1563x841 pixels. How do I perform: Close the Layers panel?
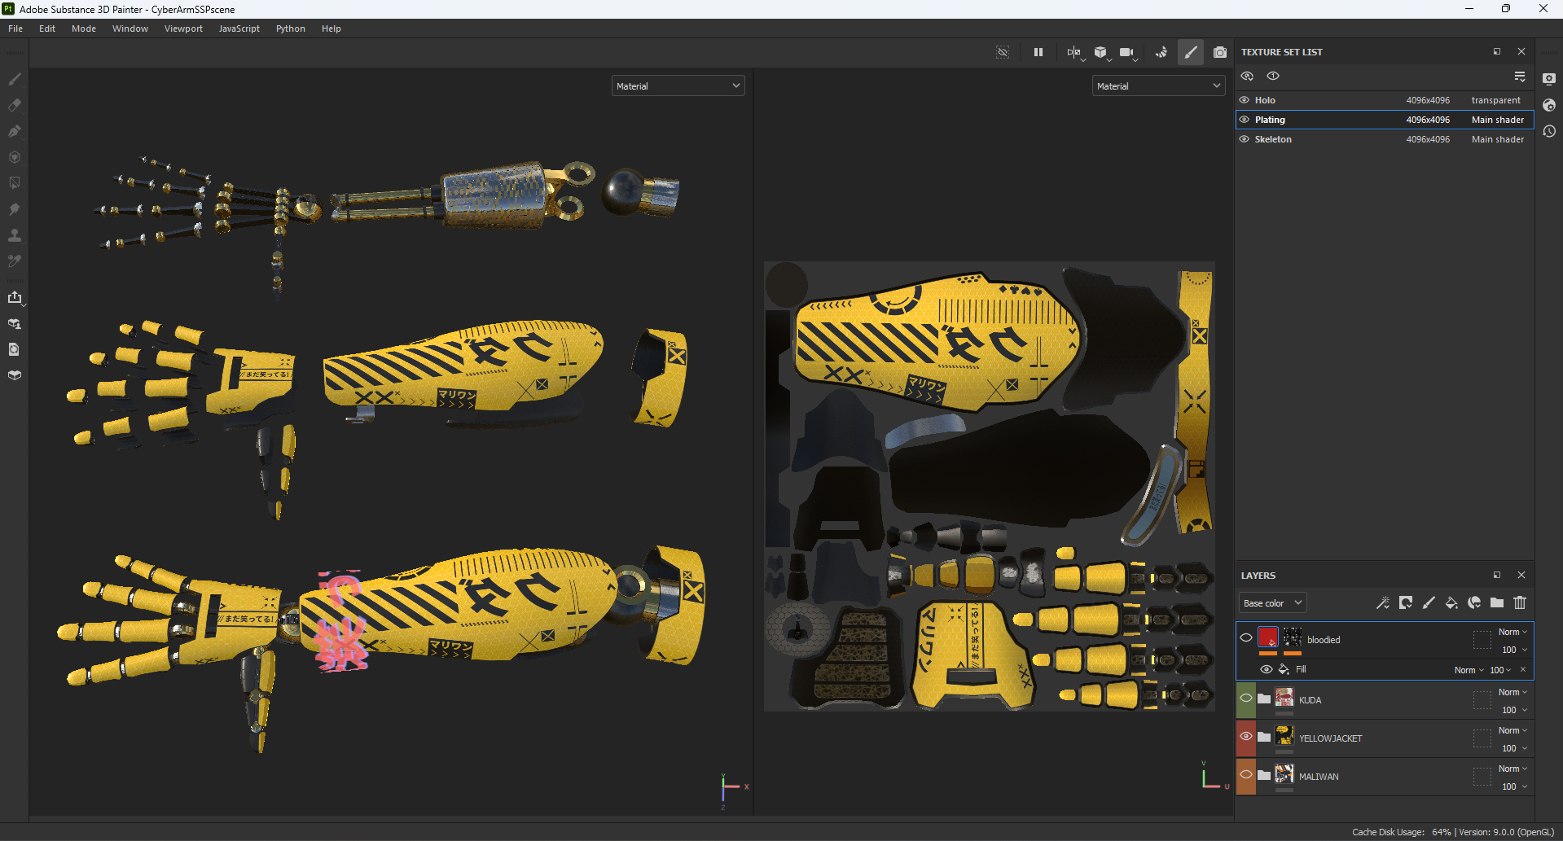[1521, 575]
